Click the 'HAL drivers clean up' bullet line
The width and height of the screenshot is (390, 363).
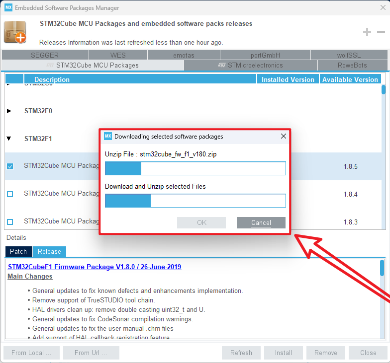[118, 309]
